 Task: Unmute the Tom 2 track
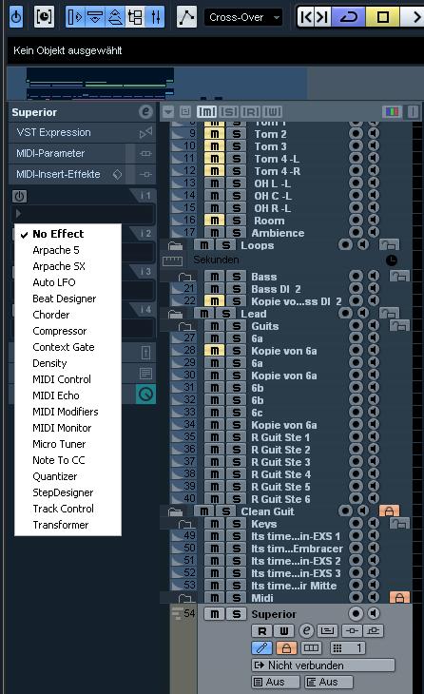pyautogui.click(x=214, y=134)
